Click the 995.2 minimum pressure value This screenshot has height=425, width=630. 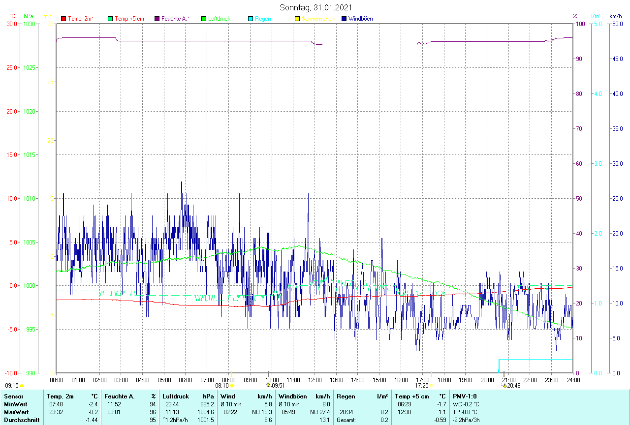point(207,404)
